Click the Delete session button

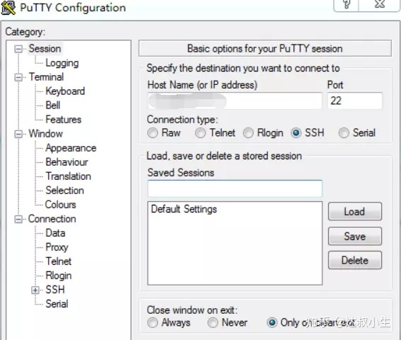click(355, 260)
